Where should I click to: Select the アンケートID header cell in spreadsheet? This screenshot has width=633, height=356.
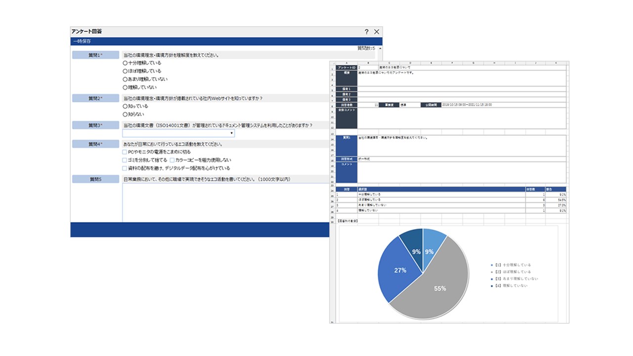[x=346, y=67]
